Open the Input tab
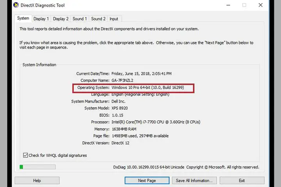The image size is (281, 187). pyautogui.click(x=114, y=19)
